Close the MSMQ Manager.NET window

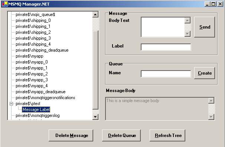(x=220, y=4)
